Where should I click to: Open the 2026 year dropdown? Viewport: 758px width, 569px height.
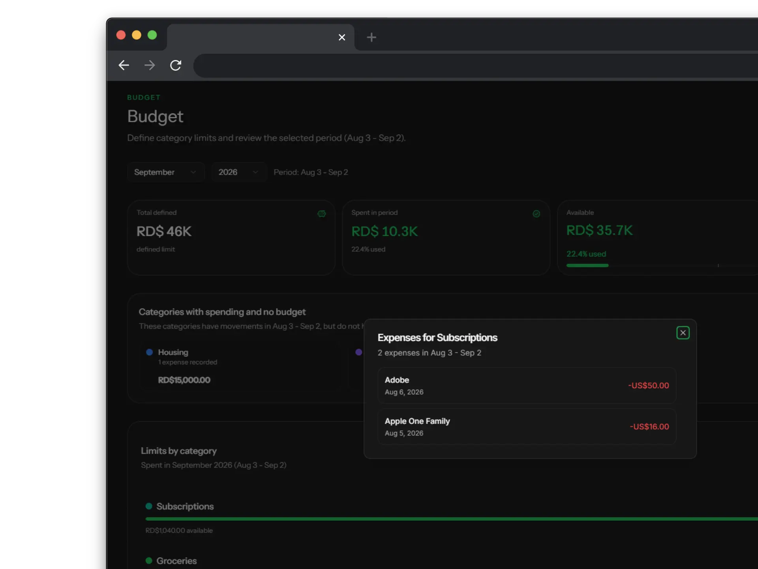[239, 172]
